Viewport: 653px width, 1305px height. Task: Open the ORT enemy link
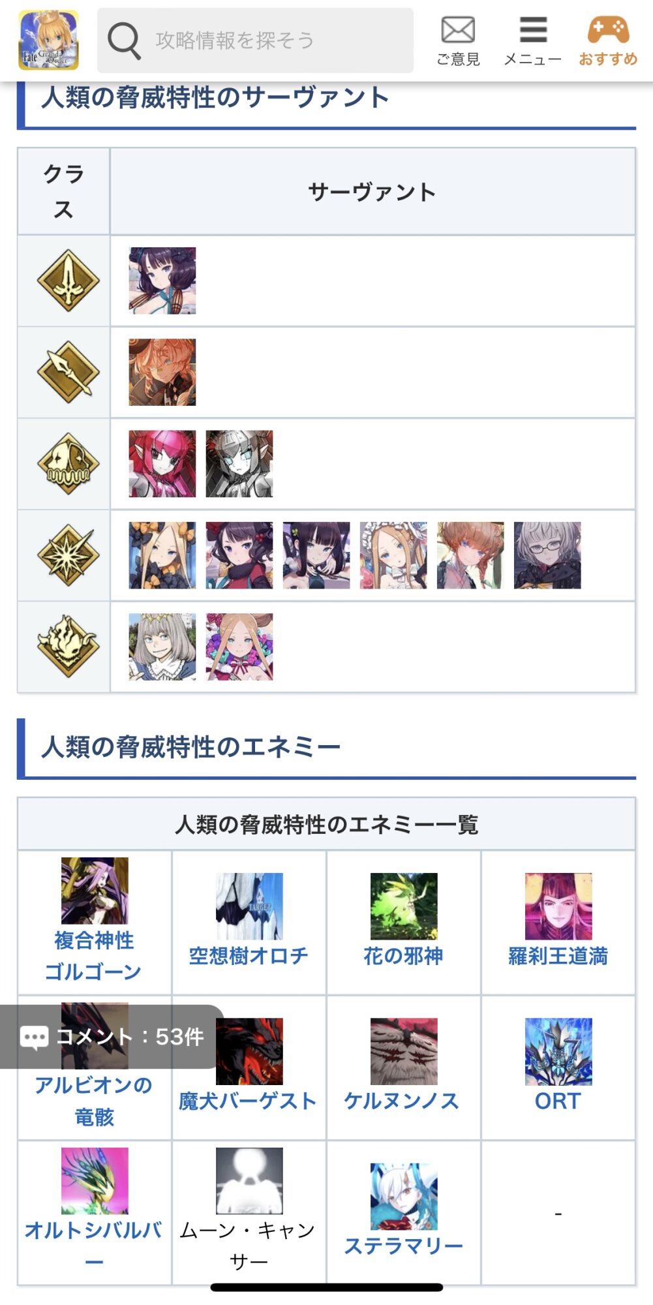click(558, 1101)
